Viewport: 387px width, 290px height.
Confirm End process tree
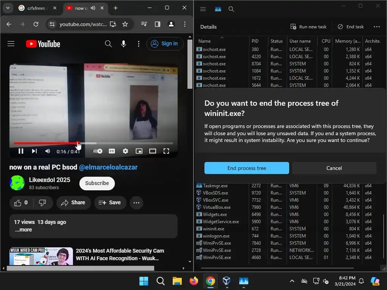[246, 168]
